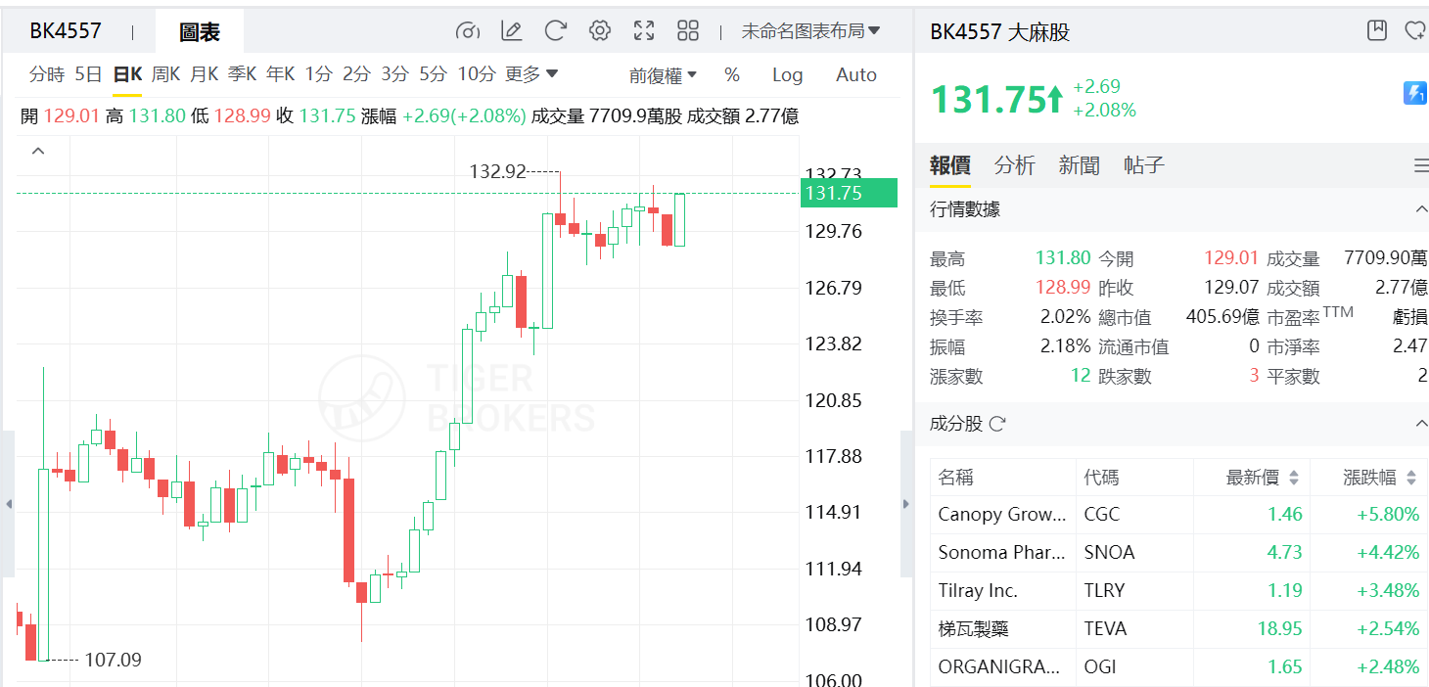
Task: Click the 132.92 high marker on chart
Action: [497, 171]
